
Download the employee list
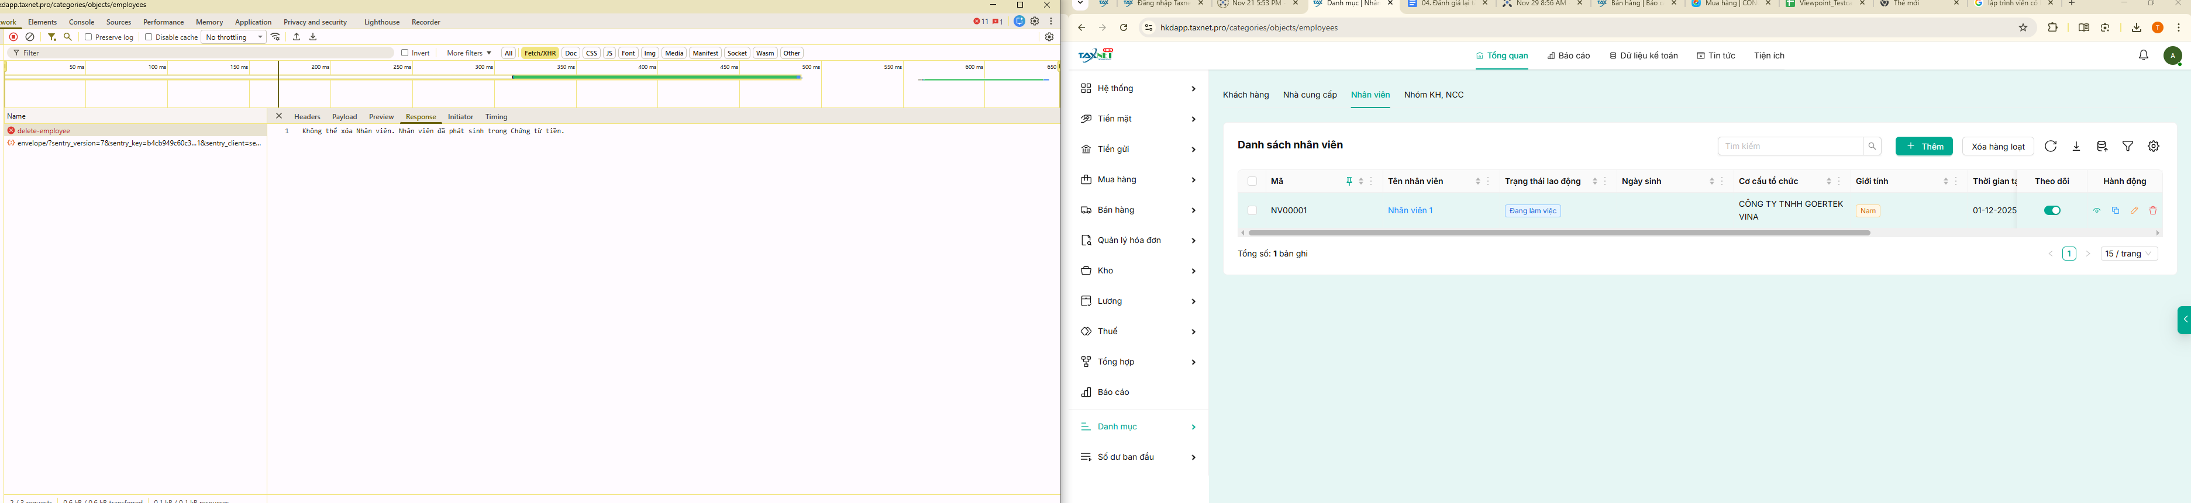[2076, 146]
